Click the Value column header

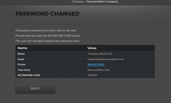92,48
